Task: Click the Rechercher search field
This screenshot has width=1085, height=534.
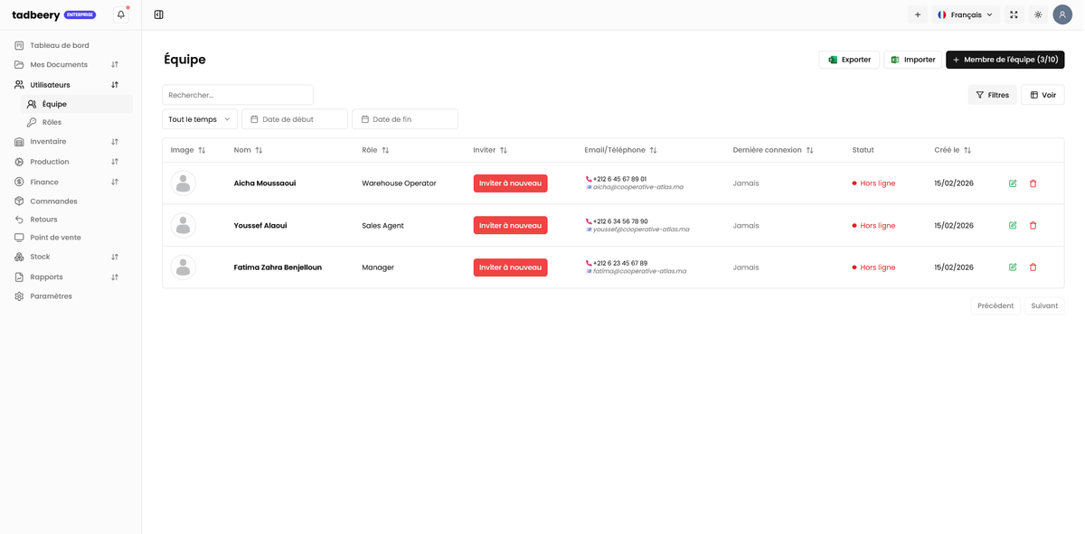Action: click(238, 95)
